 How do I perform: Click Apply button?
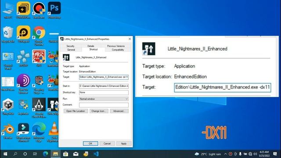(x=124, y=144)
